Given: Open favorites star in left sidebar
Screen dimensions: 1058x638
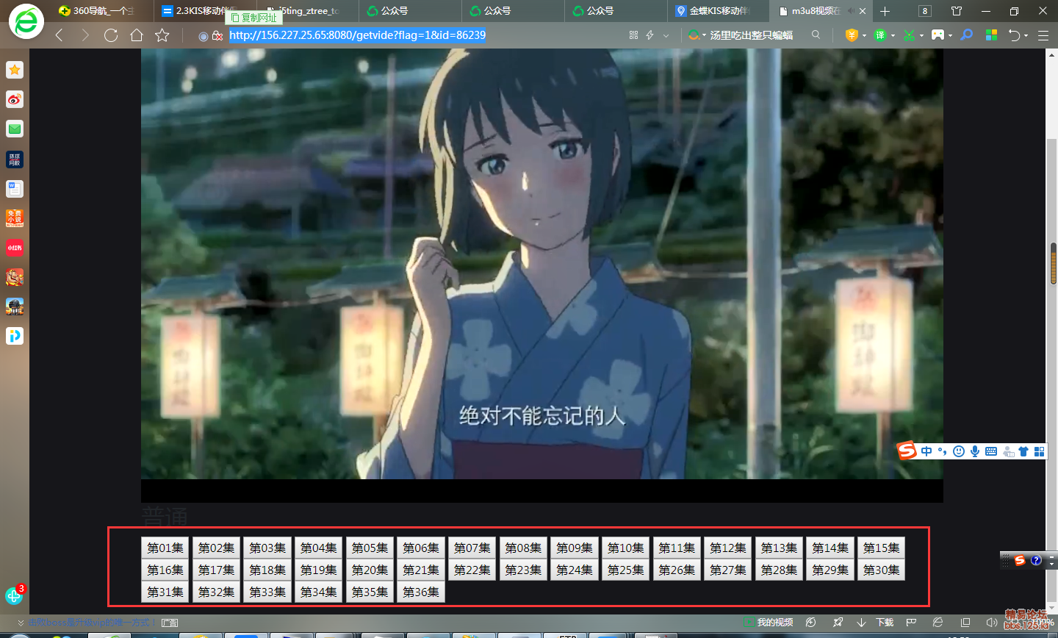Looking at the screenshot, I should pos(15,70).
